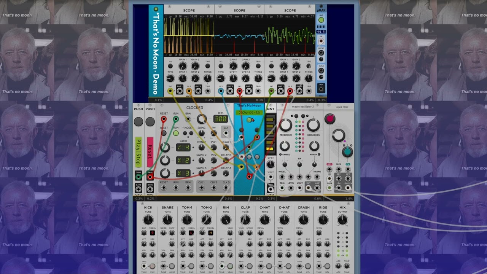Click the first SCOPE OUT 2 jack

pyautogui.click(x=198, y=91)
